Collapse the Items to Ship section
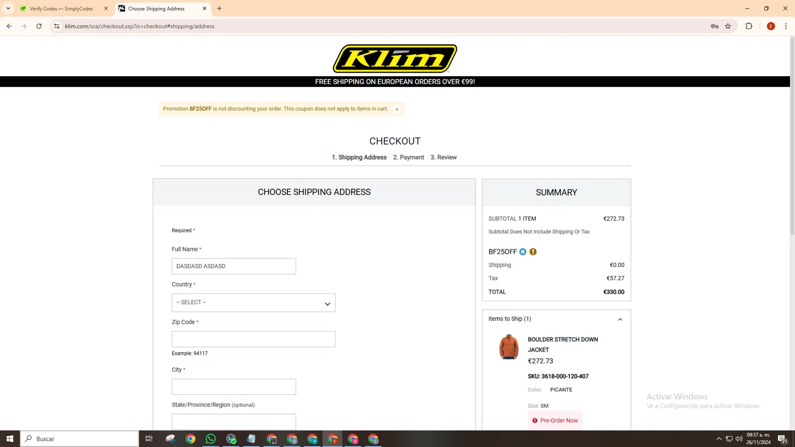 [x=620, y=319]
